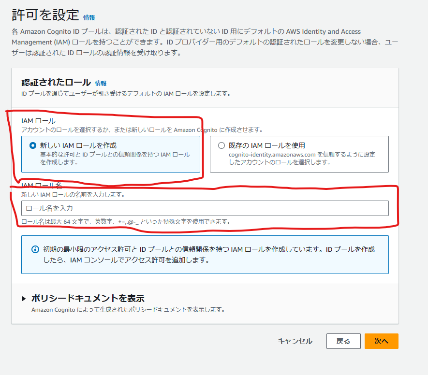Click the ロール名は最大 64 文字で constraint text
Viewport: 428px width, 375px height.
126,222
